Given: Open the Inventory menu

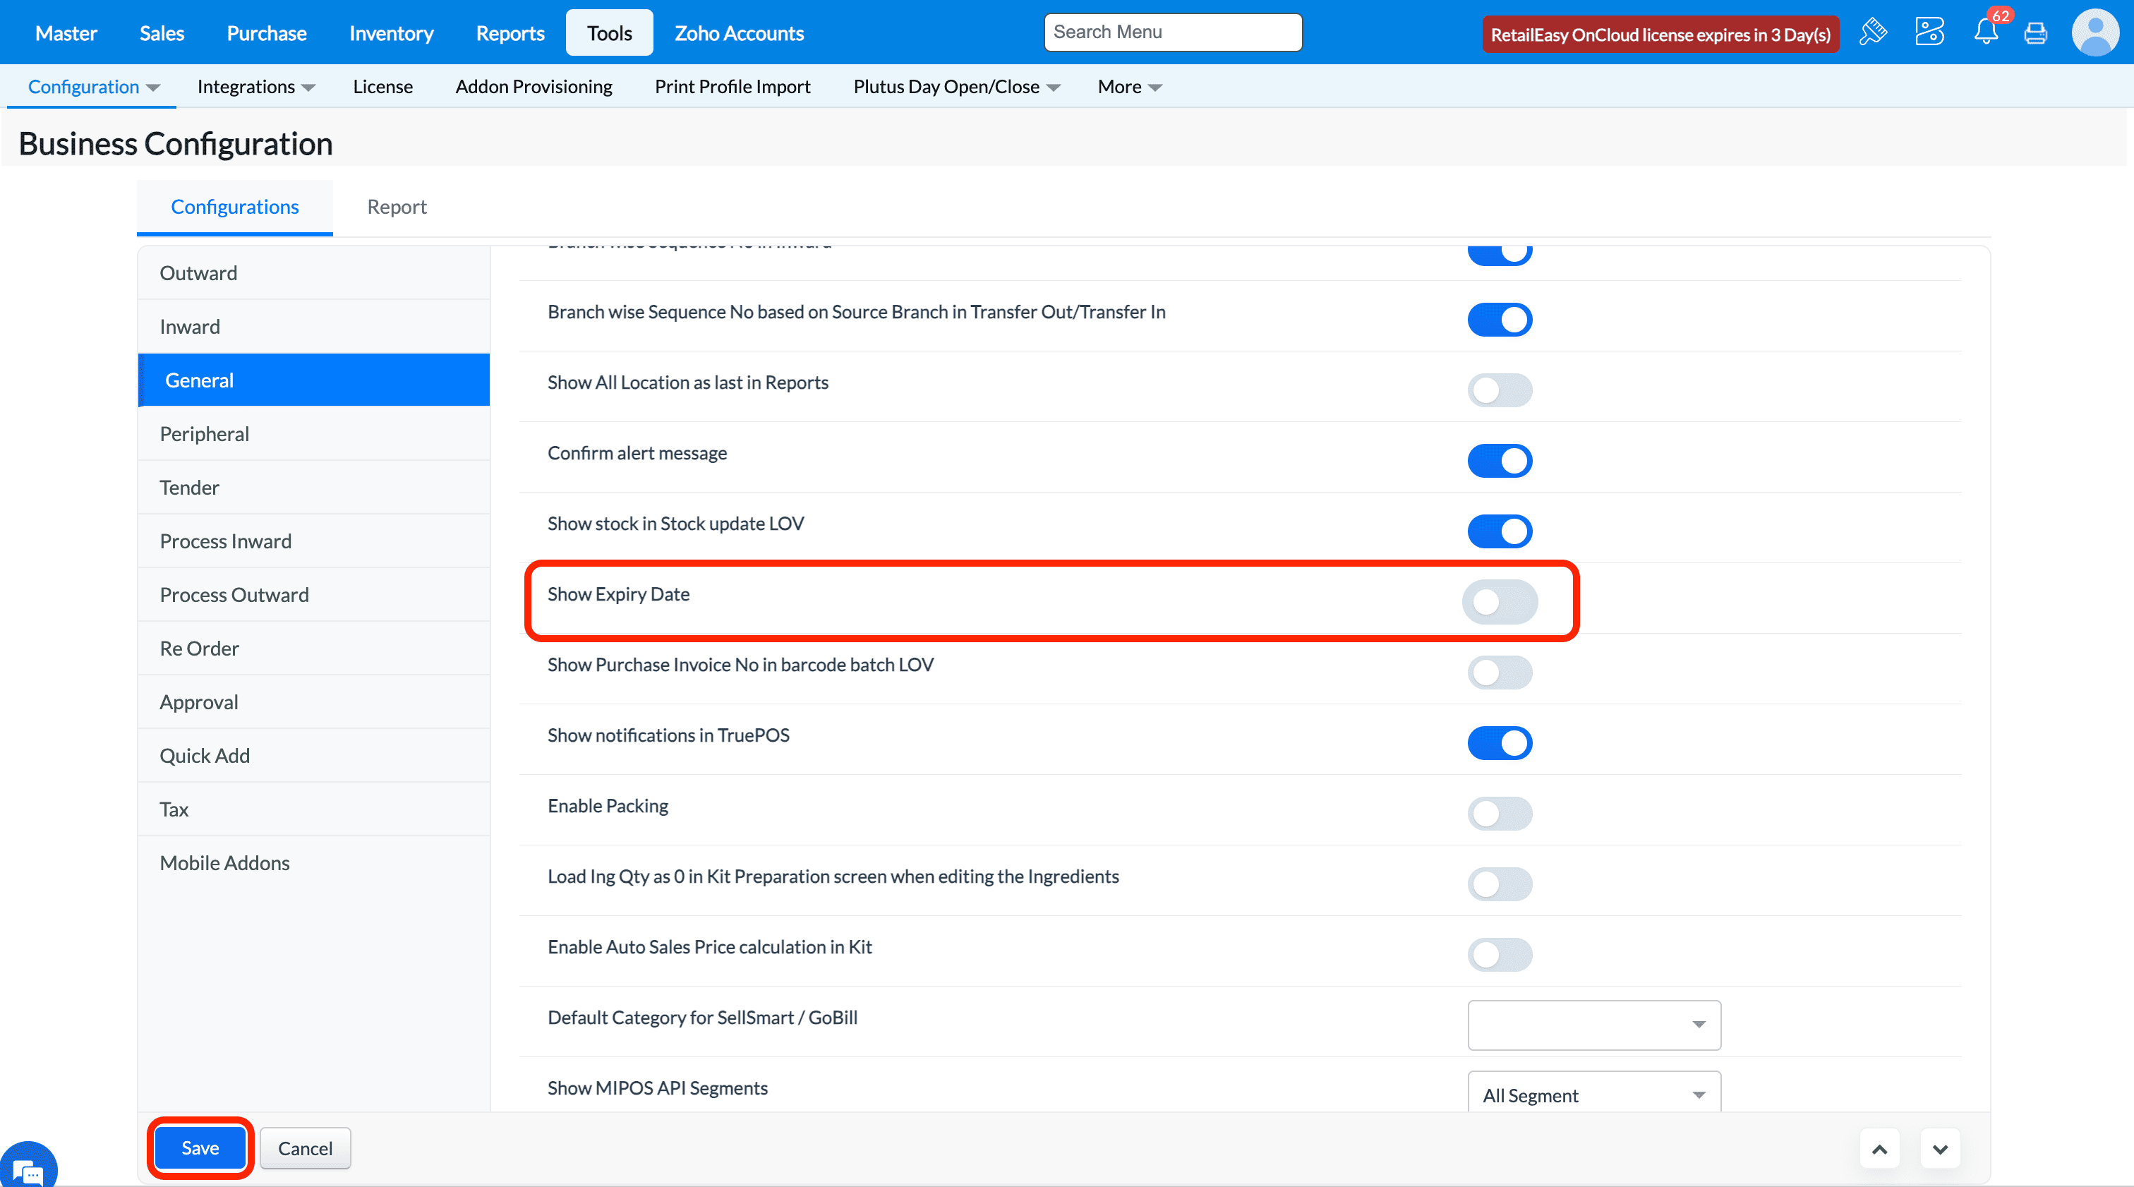Looking at the screenshot, I should (391, 33).
